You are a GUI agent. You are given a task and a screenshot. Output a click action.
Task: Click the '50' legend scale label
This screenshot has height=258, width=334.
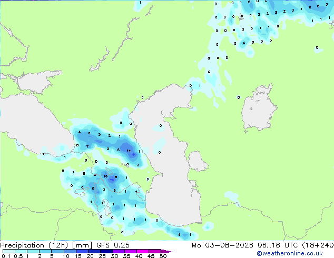click(163, 256)
